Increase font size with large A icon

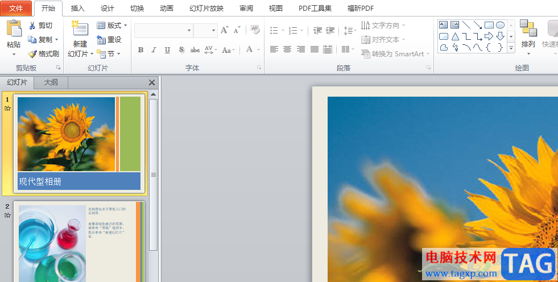224,30
